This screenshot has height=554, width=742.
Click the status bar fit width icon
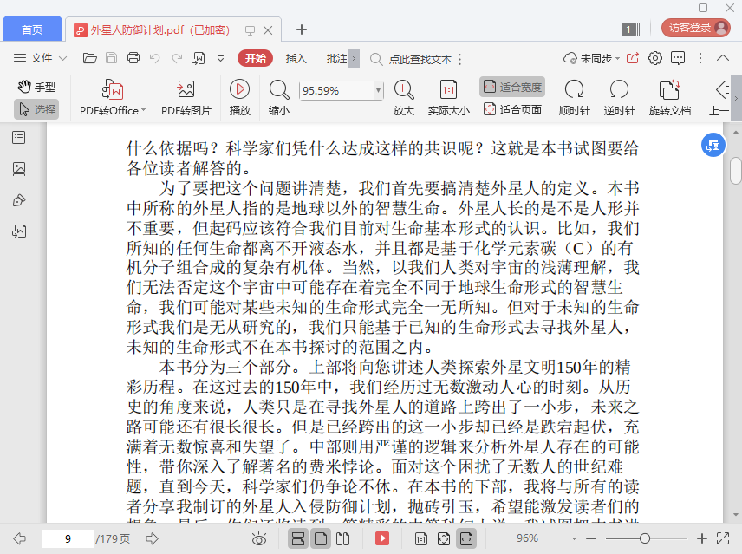tap(466, 539)
